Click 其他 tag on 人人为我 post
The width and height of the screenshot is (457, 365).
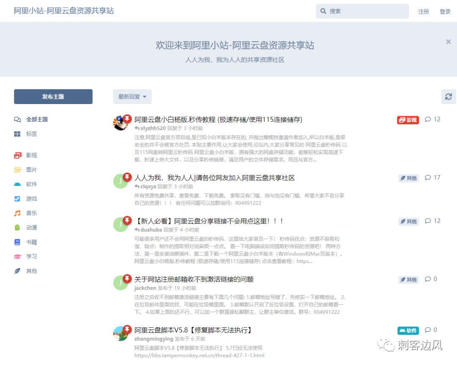pyautogui.click(x=408, y=178)
